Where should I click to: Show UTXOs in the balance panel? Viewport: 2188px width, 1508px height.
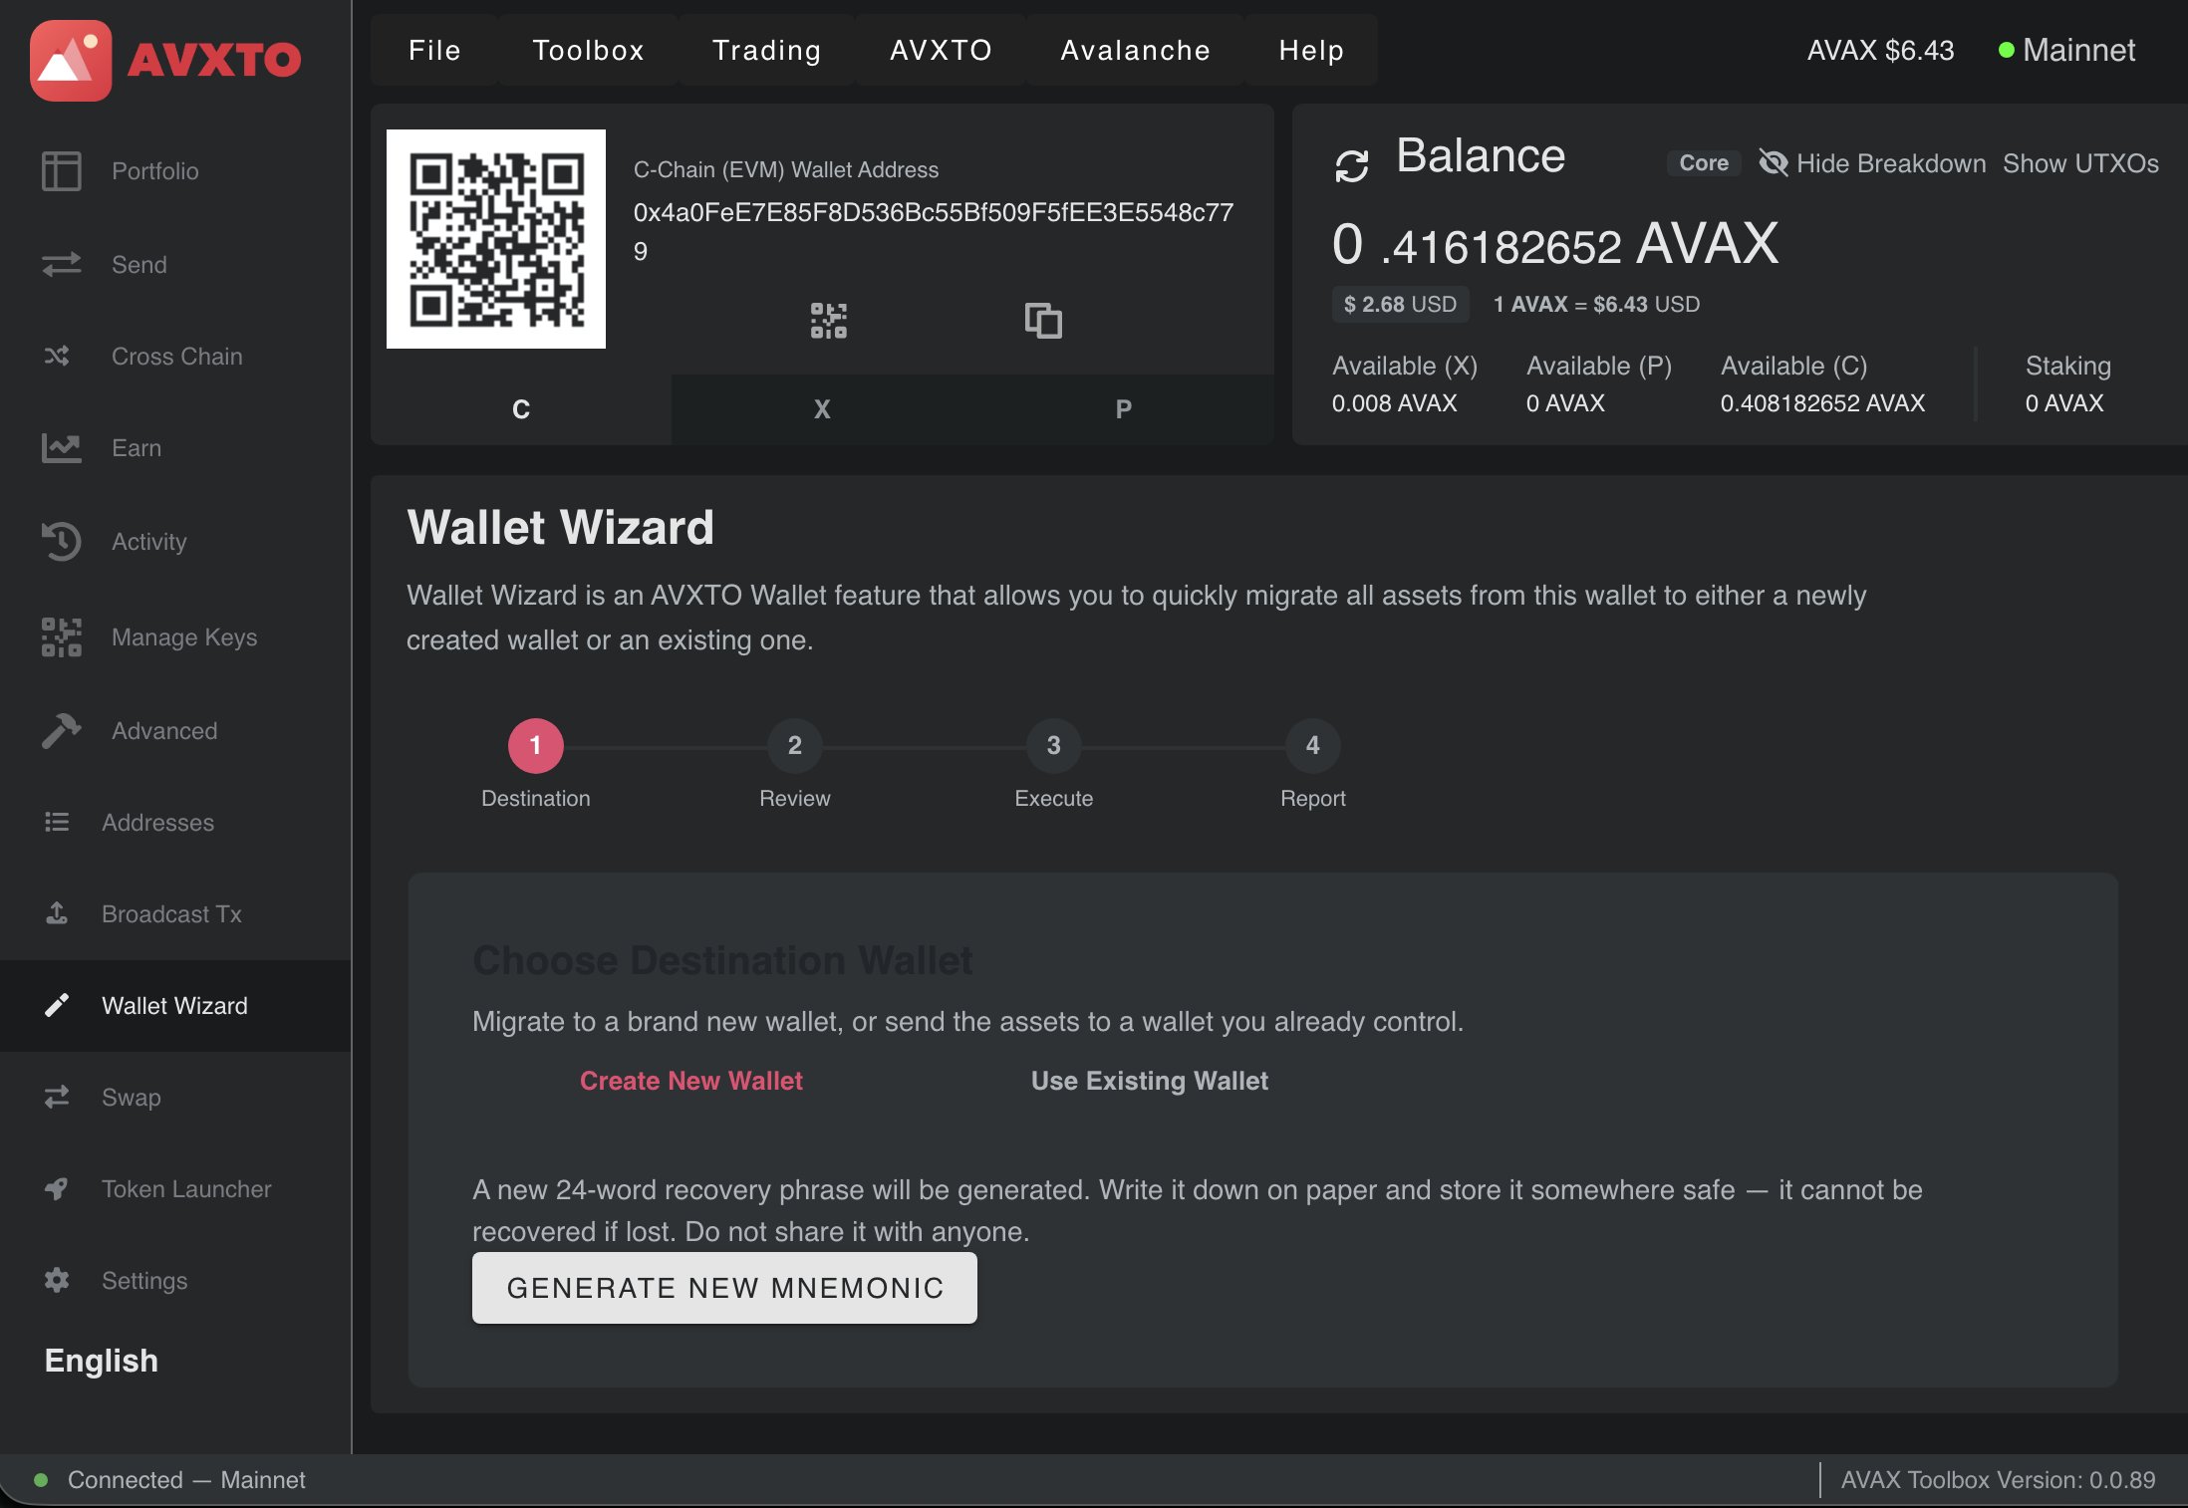click(2080, 163)
